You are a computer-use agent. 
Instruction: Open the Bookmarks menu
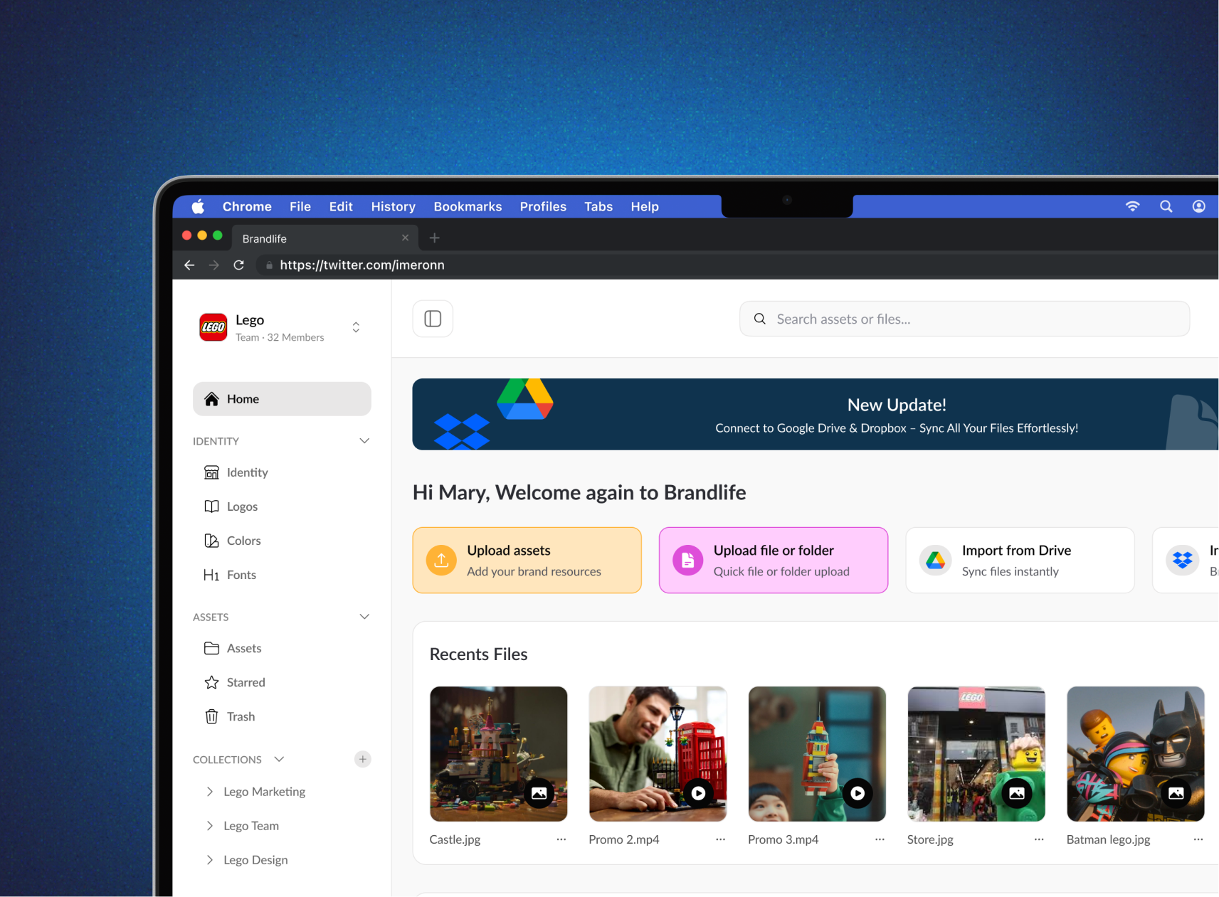pos(468,206)
